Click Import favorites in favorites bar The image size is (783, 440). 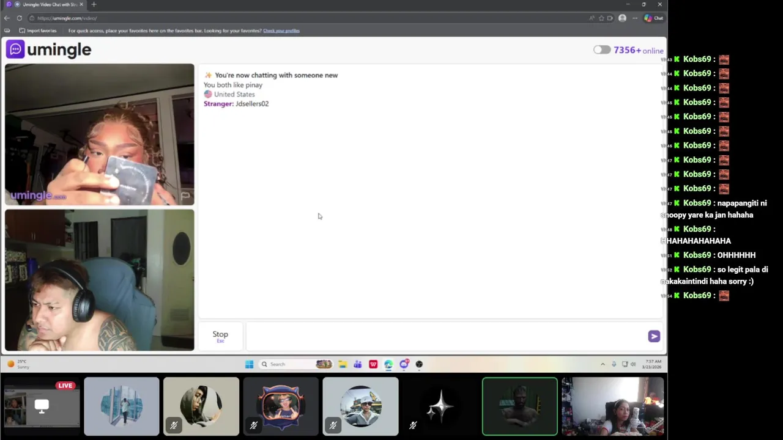(x=38, y=31)
